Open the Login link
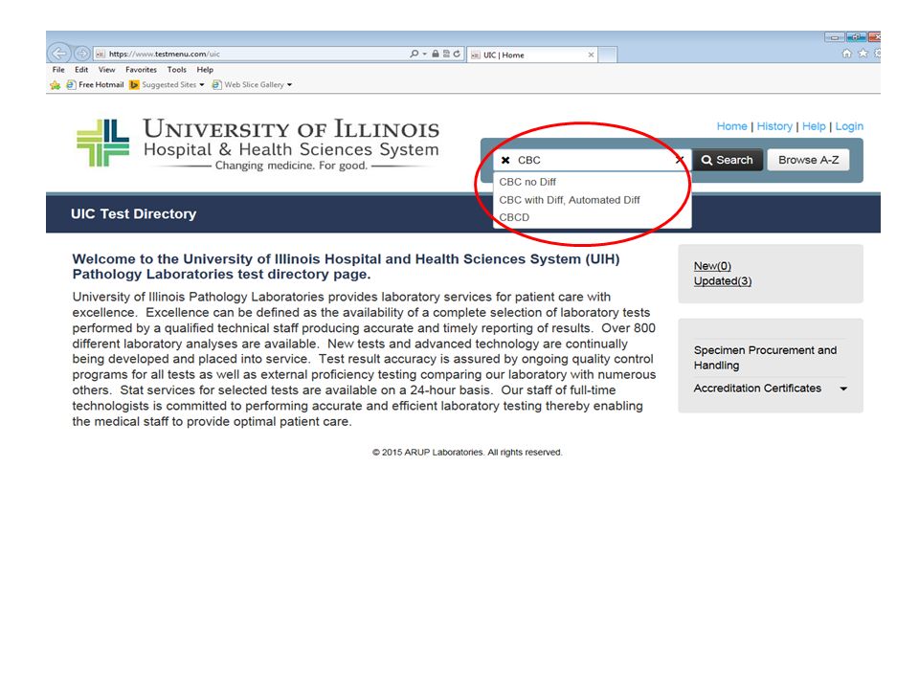Viewport: 919px width, 689px height. [849, 126]
